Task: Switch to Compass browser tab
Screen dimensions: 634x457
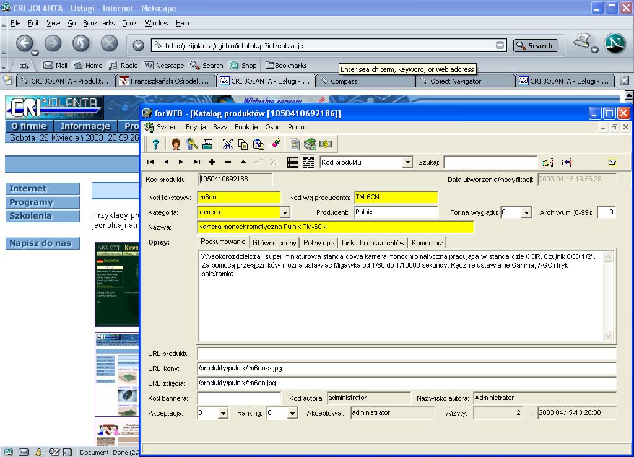Action: pyautogui.click(x=366, y=81)
